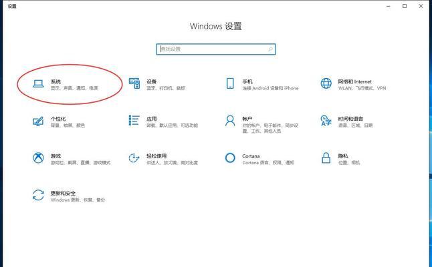Open the 时间和语言 icon
432x267 pixels.
pyautogui.click(x=326, y=120)
